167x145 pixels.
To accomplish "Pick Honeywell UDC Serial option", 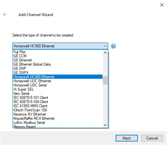I will coord(57,85).
